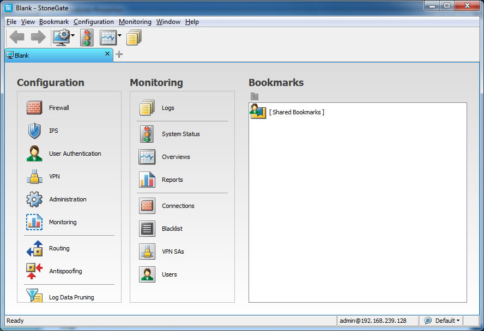Click the User Authentication label
Viewport: 484px width, 331px height.
[x=75, y=154]
